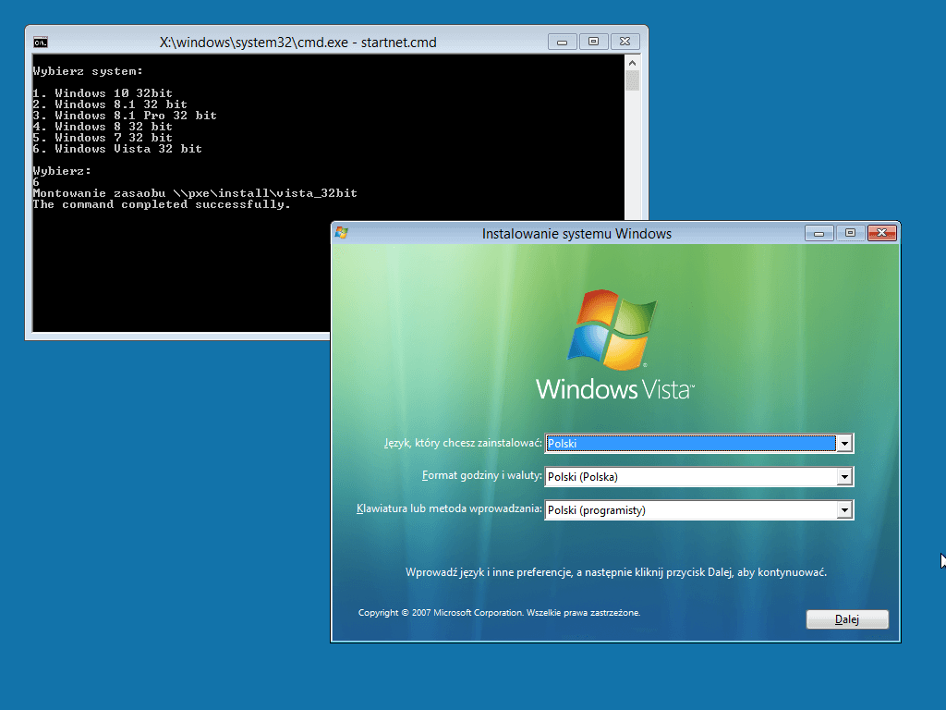946x710 pixels.
Task: Open the keyboard input method dropdown arrow
Action: point(844,510)
